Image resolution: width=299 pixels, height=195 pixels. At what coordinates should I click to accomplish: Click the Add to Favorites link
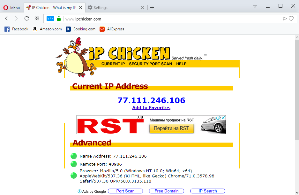[x=151, y=107]
